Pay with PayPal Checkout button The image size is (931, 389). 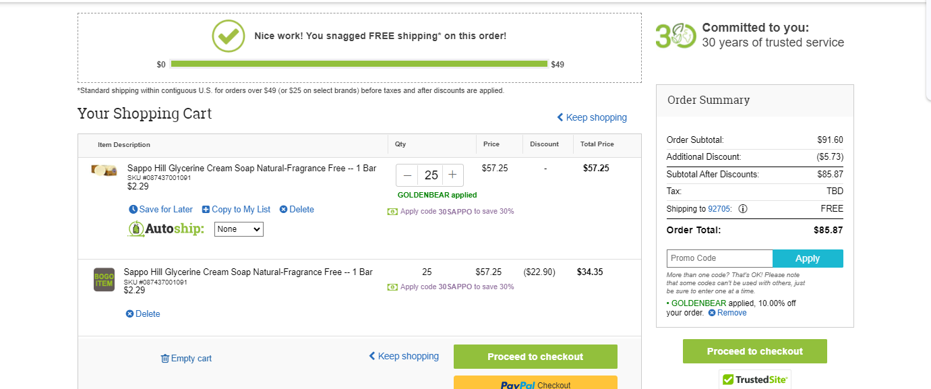(535, 383)
